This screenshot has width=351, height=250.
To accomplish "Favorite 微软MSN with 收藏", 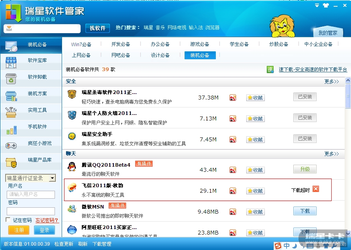I will [x=255, y=212].
